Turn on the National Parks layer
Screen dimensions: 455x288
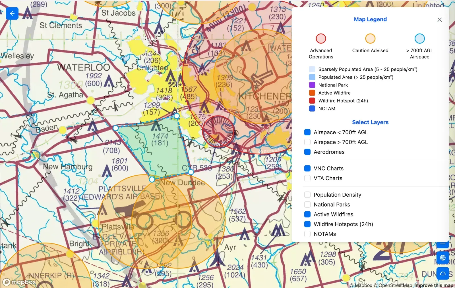[x=307, y=205]
